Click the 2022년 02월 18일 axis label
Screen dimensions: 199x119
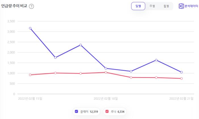[x=106, y=99]
